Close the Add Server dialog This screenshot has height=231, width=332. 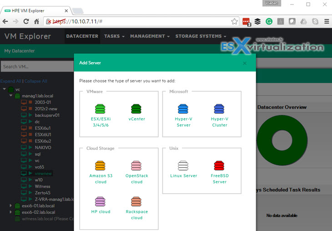tap(245, 63)
